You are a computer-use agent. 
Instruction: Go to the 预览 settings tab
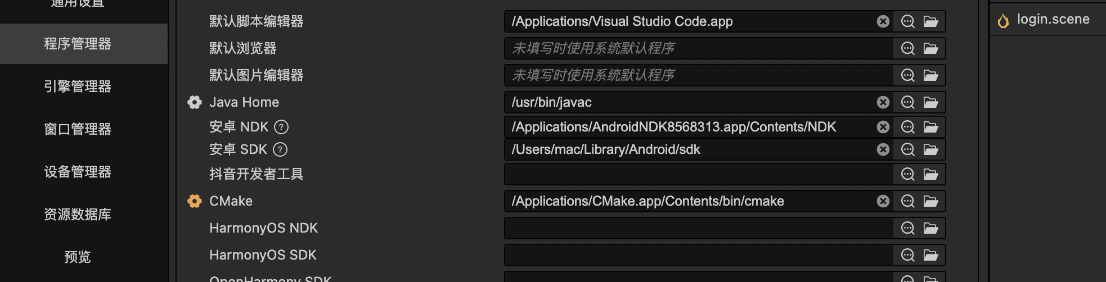78,257
